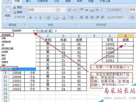
Task: Switch to the Formulas (公式) tab
Action: (x=57, y=1)
